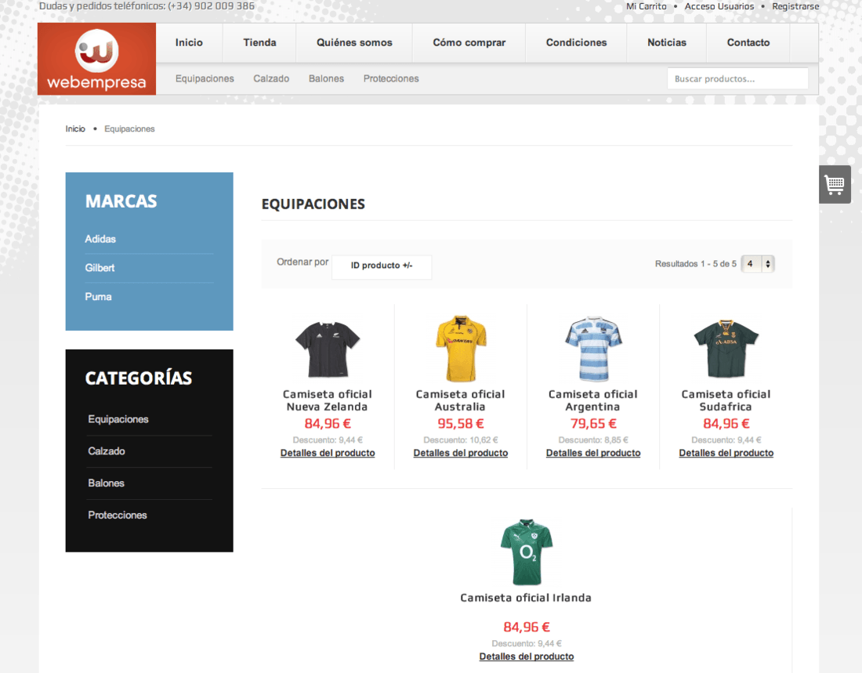This screenshot has height=673, width=862.
Task: Go to Inicio in the breadcrumb
Action: pyautogui.click(x=75, y=128)
